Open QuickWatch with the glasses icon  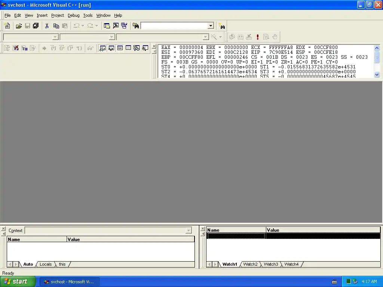90,48
